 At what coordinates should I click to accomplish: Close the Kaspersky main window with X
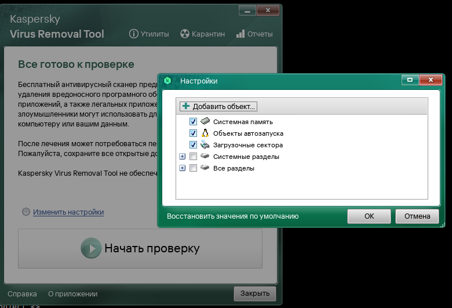pyautogui.click(x=268, y=10)
